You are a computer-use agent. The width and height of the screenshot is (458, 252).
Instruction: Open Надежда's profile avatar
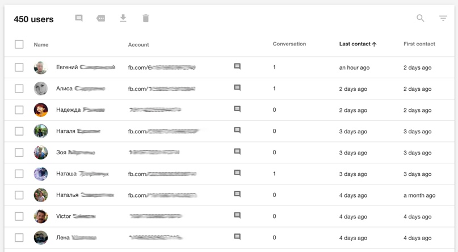pyautogui.click(x=41, y=110)
